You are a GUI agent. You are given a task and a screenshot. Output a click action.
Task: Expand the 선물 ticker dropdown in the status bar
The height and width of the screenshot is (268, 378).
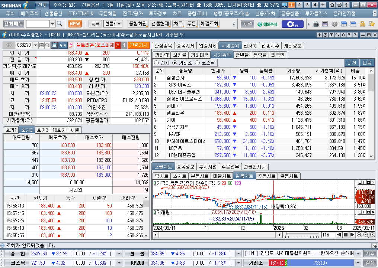tap(238, 254)
